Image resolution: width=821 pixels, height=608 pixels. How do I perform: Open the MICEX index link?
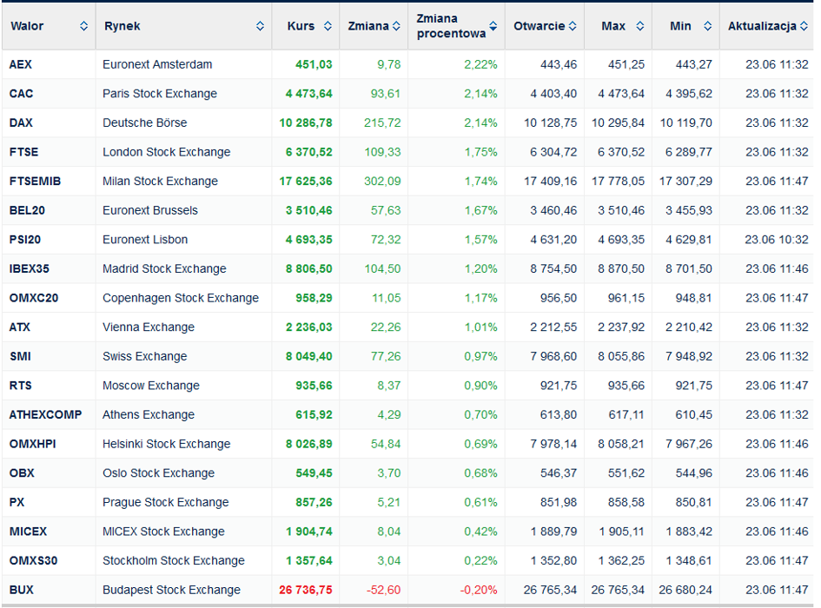point(29,532)
